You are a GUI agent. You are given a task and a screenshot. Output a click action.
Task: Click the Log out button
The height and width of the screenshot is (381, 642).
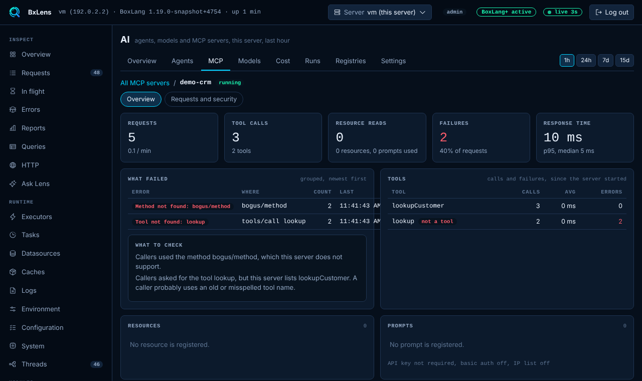click(611, 12)
